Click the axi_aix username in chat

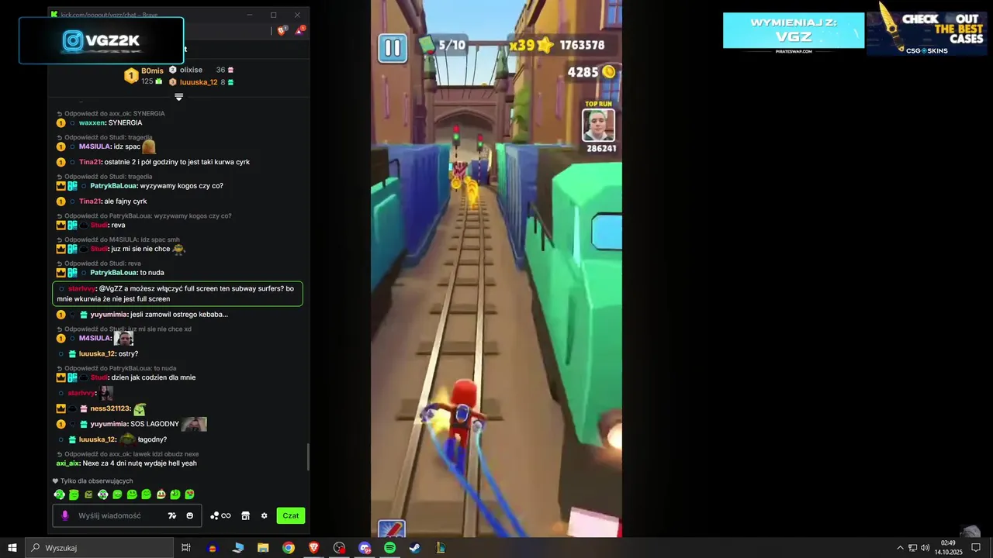[x=68, y=463]
